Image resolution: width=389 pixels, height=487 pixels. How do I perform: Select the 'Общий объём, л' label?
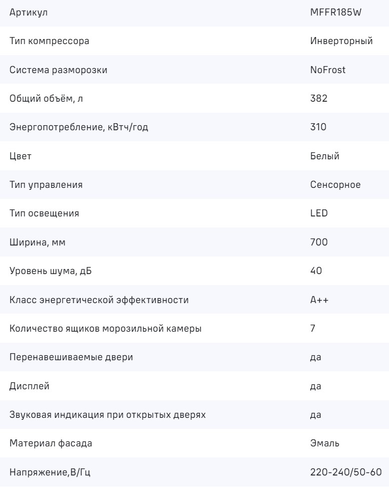pyautogui.click(x=43, y=98)
